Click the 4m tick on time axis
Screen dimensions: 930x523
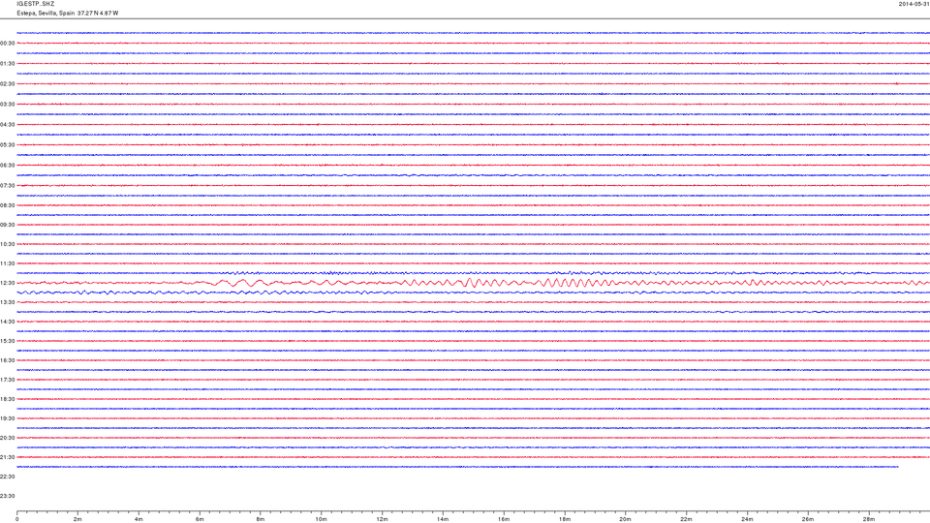tap(139, 519)
